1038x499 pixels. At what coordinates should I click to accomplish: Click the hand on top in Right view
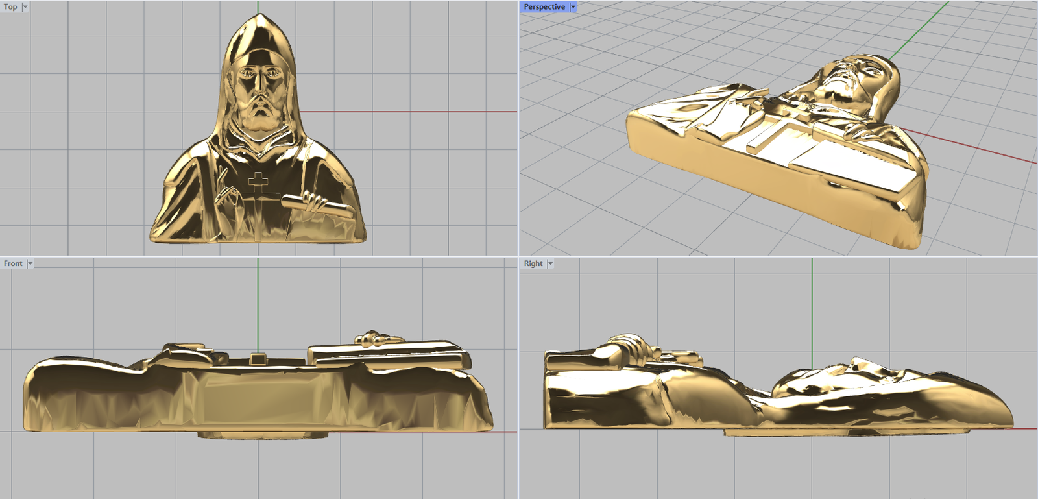click(x=624, y=347)
